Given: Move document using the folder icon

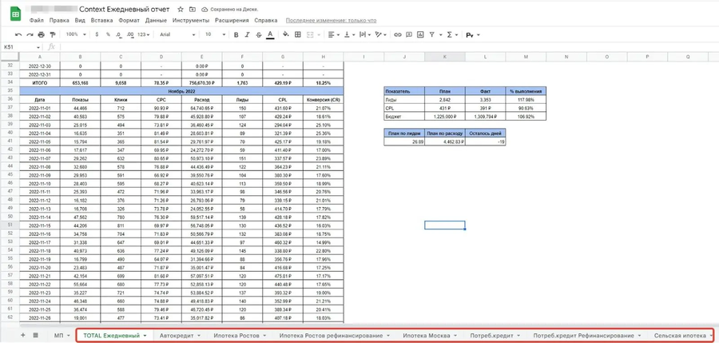Looking at the screenshot, I should pos(192,9).
